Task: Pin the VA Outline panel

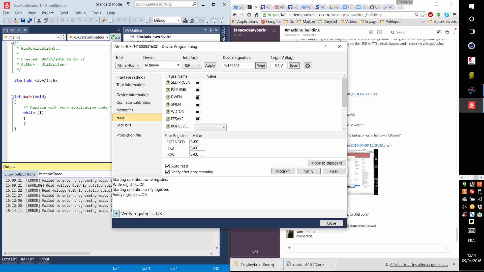Action: 210,30
